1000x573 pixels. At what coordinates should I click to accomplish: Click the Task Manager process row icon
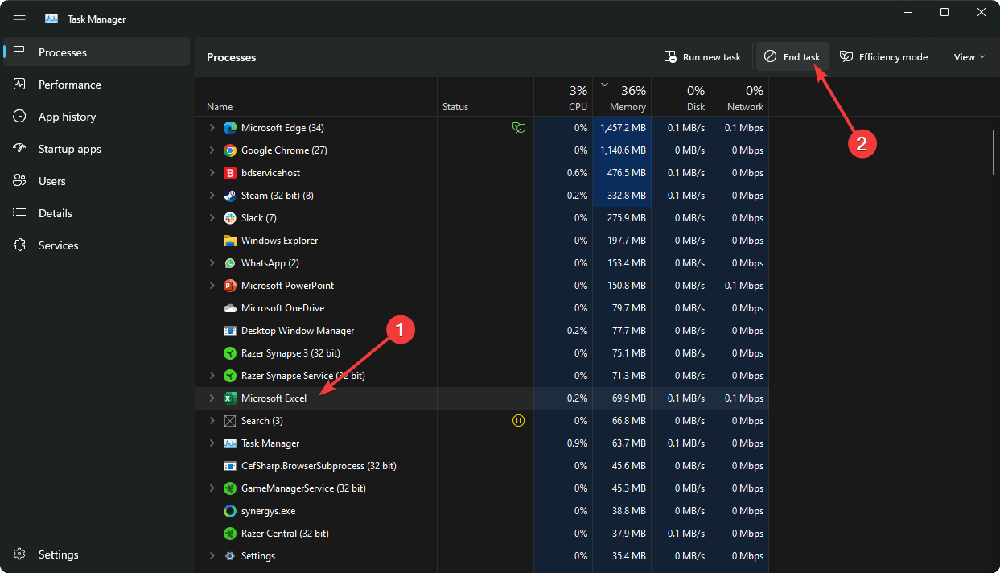(229, 443)
